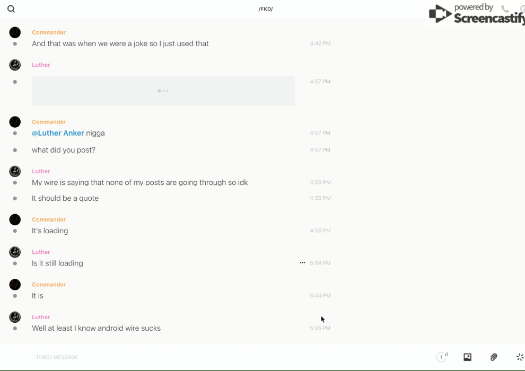Open Commander's avatar beside the joke message
This screenshot has width=525, height=371.
pyautogui.click(x=15, y=32)
